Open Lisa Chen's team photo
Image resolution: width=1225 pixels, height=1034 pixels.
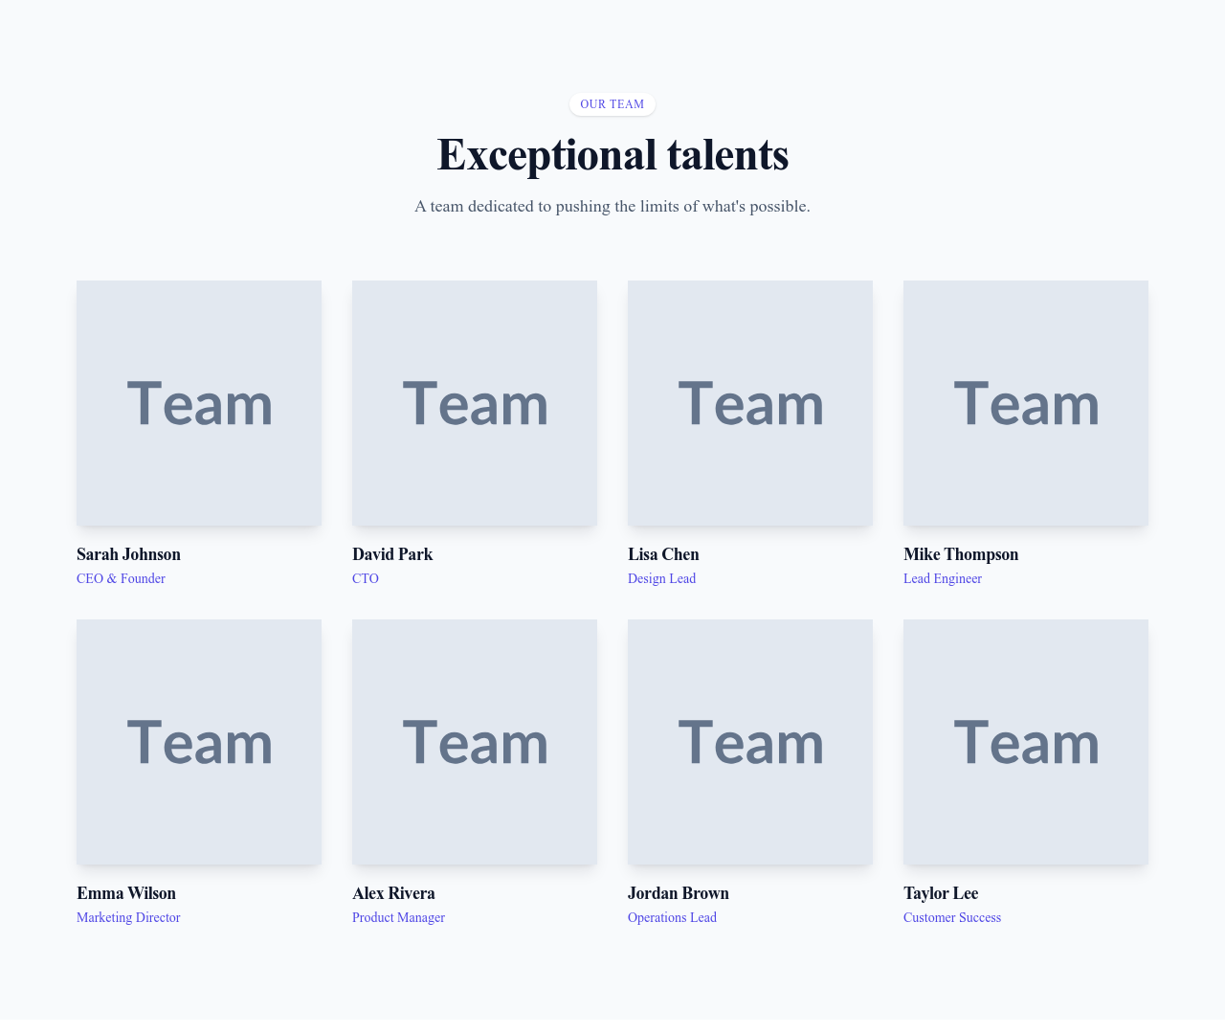750,403
